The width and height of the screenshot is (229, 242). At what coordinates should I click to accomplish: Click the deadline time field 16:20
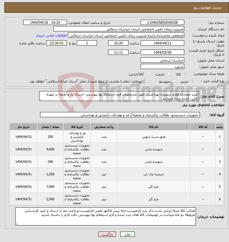click(x=118, y=43)
